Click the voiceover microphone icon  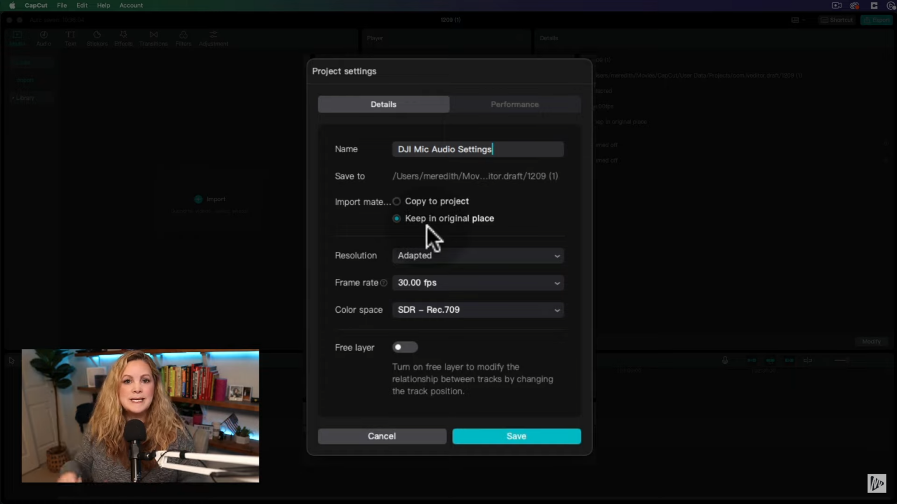click(725, 360)
